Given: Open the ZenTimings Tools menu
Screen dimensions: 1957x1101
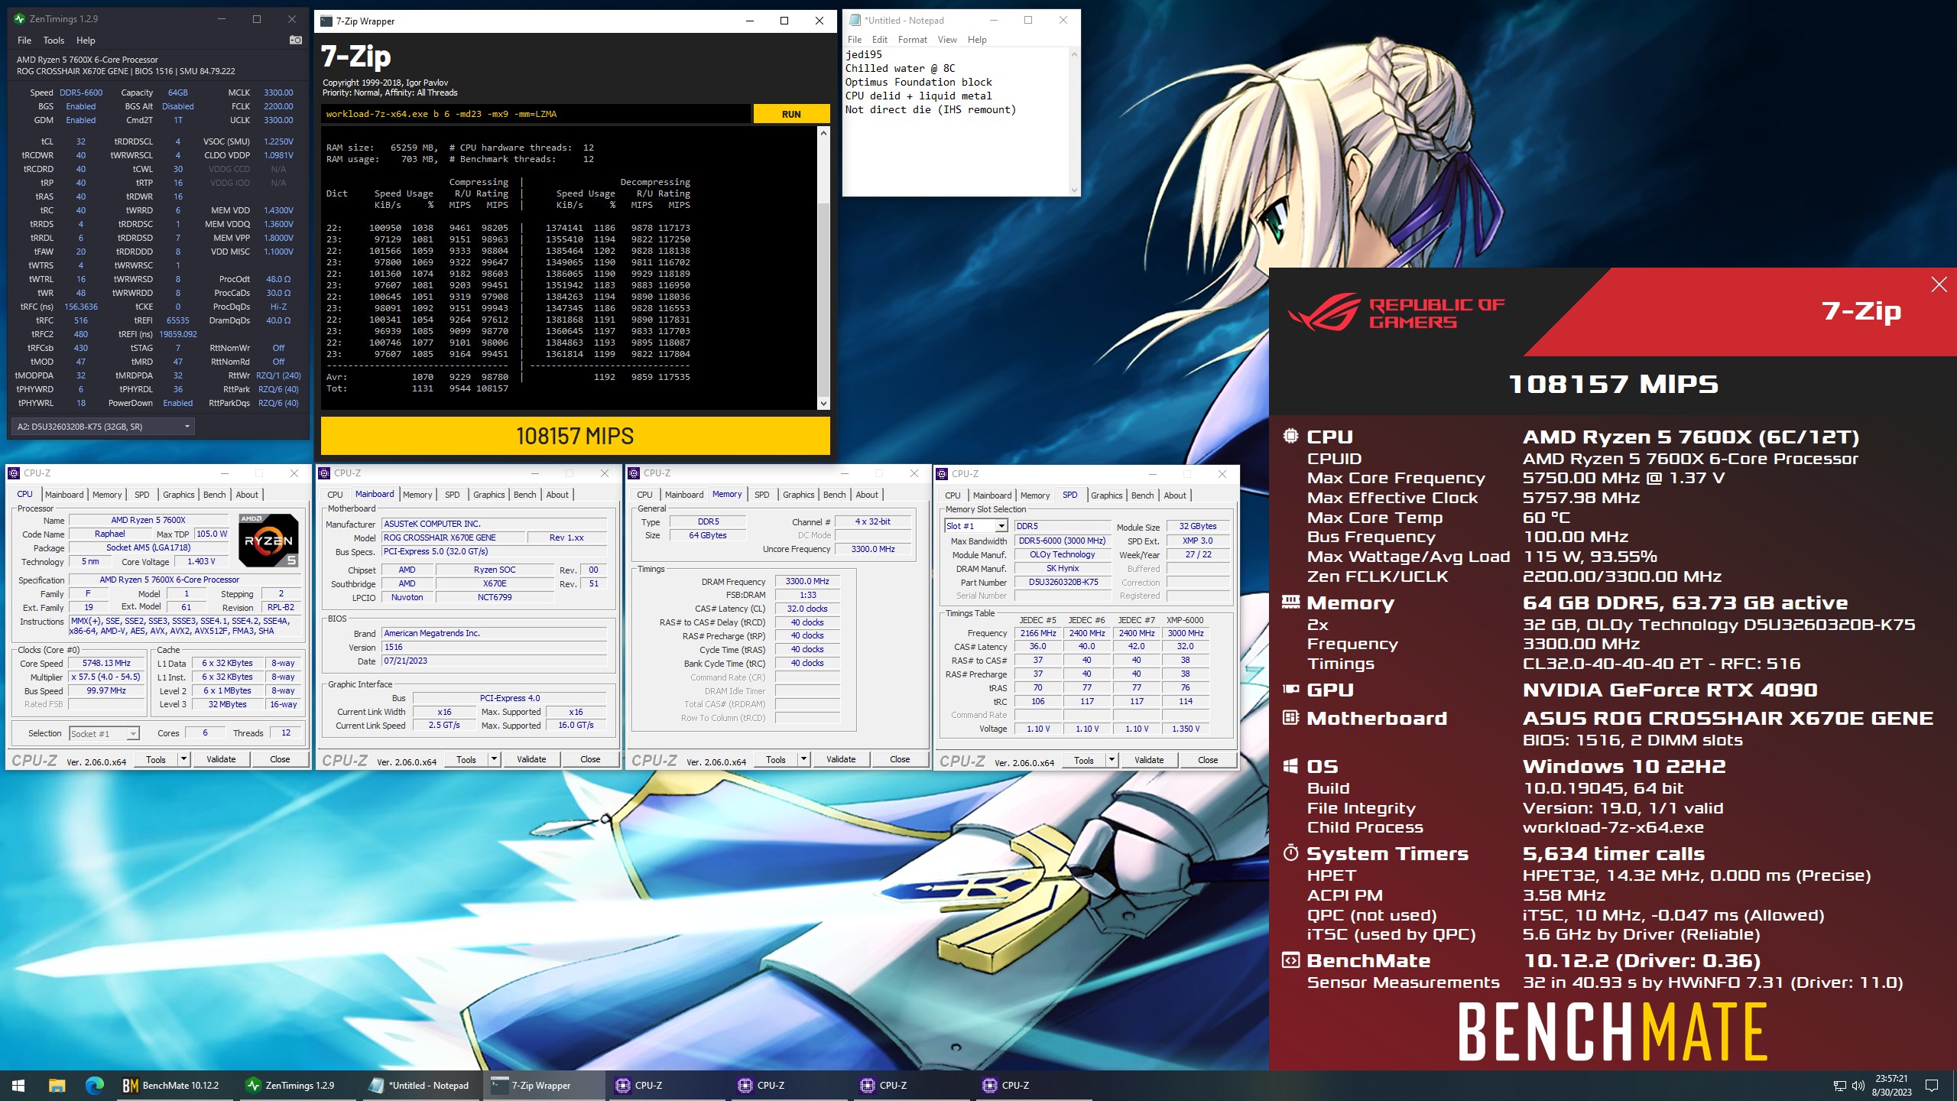Looking at the screenshot, I should tap(54, 40).
